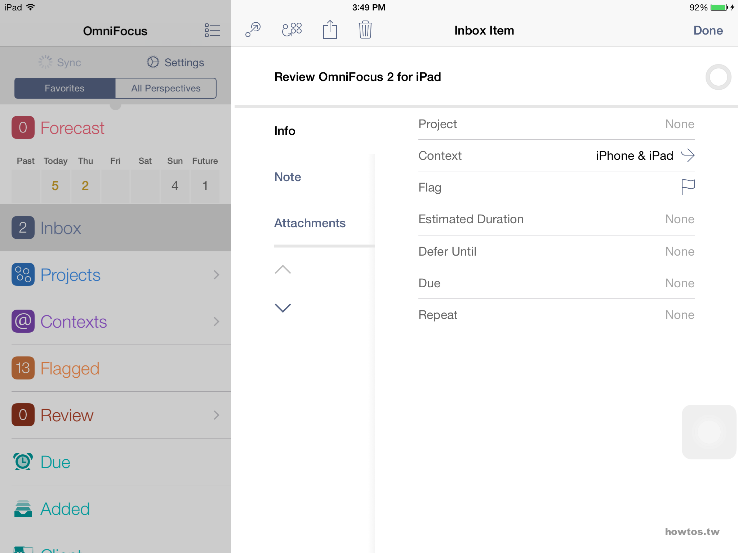Screen dimensions: 738x553
Task: Switch to Favorites segment
Action: tap(65, 88)
